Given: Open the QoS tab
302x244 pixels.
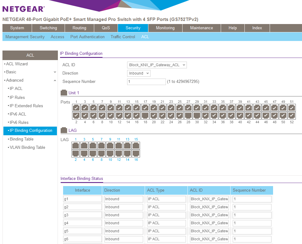Looking at the screenshot, I should pyautogui.click(x=106, y=28).
